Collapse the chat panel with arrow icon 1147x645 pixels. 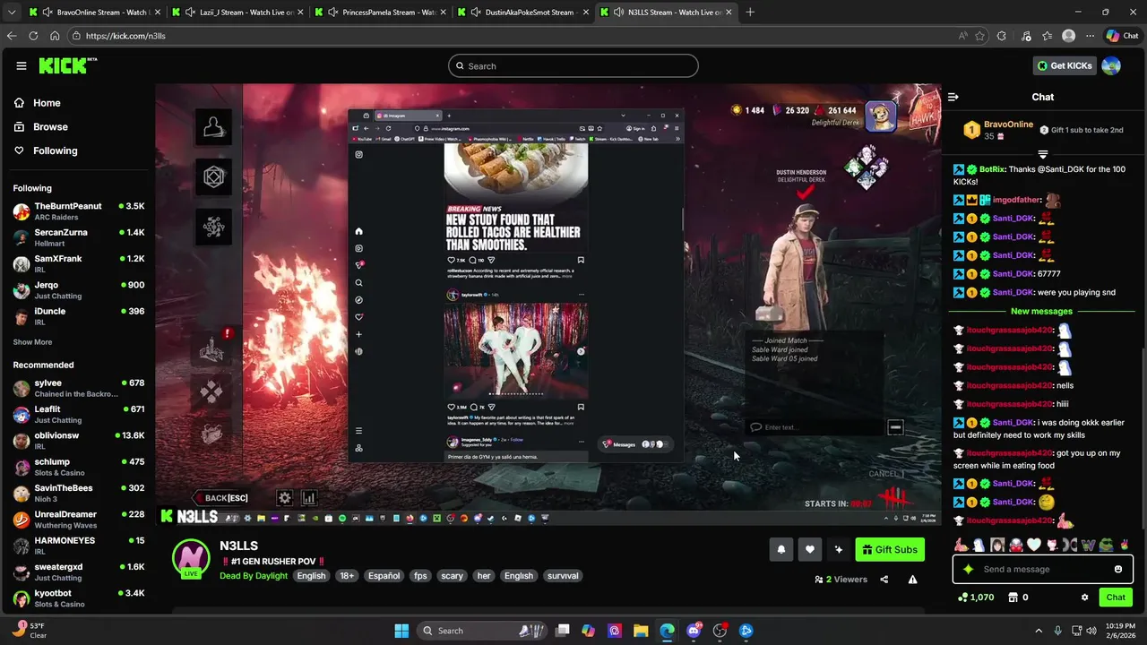pos(953,97)
